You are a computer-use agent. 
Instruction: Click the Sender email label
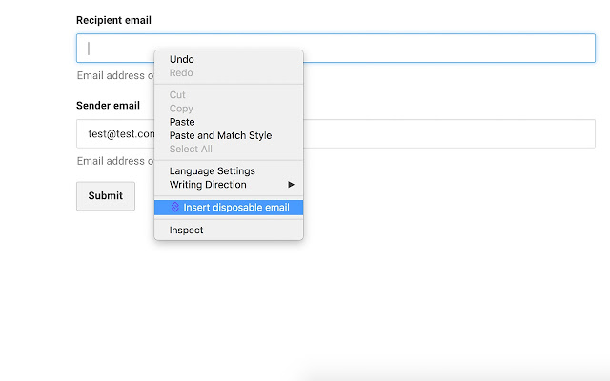tap(108, 106)
